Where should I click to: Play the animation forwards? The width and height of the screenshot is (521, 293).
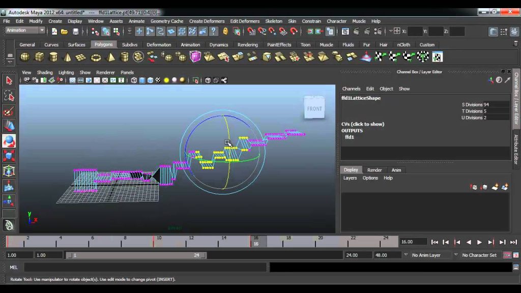coord(479,242)
